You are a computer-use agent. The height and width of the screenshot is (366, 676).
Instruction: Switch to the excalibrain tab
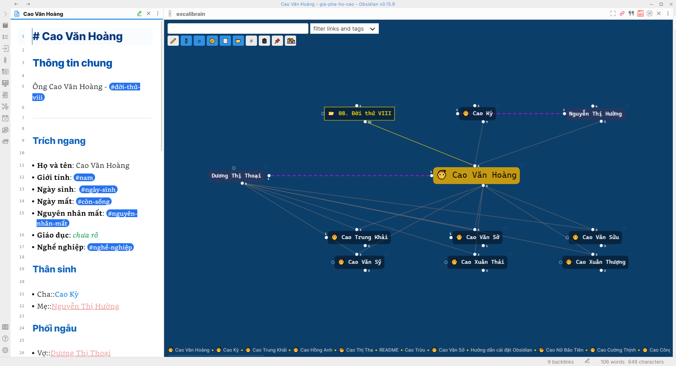(190, 14)
